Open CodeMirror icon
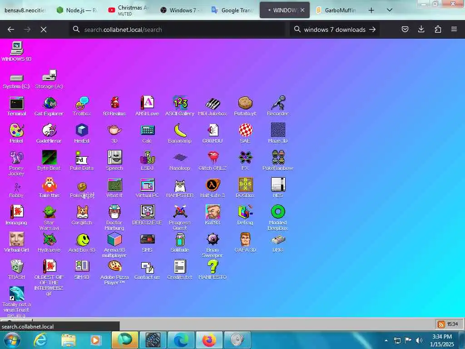The height and width of the screenshot is (349, 465). point(49,133)
